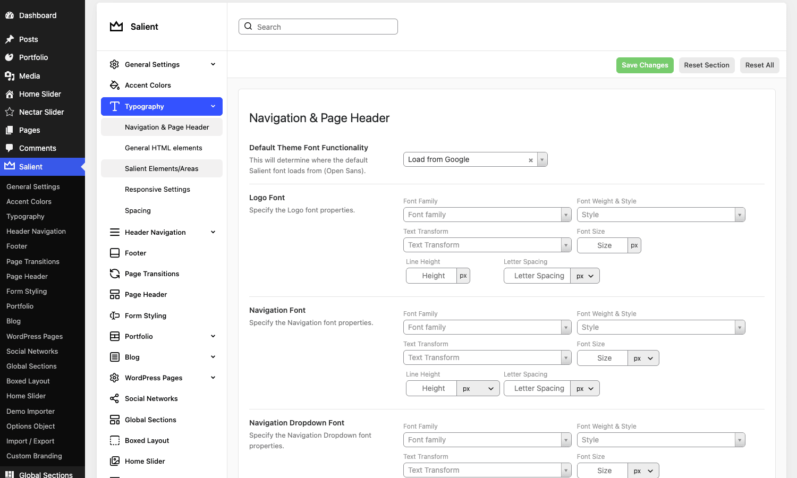Click Reset All button
Image resolution: width=797 pixels, height=478 pixels.
pyautogui.click(x=759, y=65)
